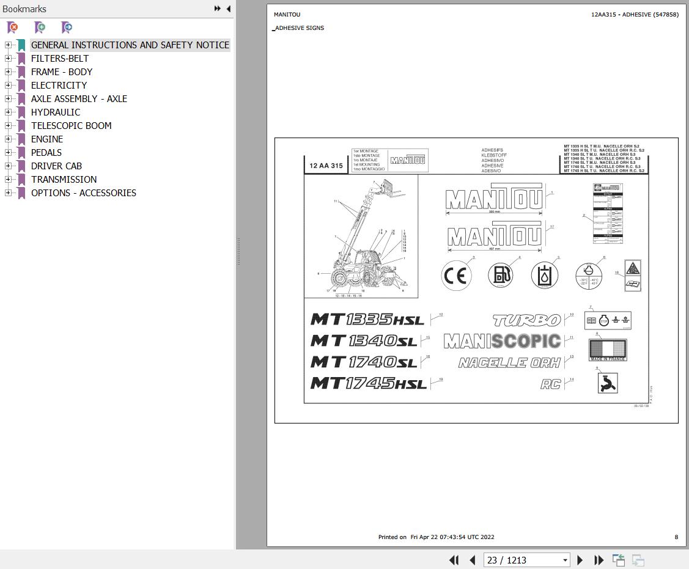Collapse the Bookmarks panel with left-pointing arrow
Viewport: 689px width, 569px height.
click(228, 9)
